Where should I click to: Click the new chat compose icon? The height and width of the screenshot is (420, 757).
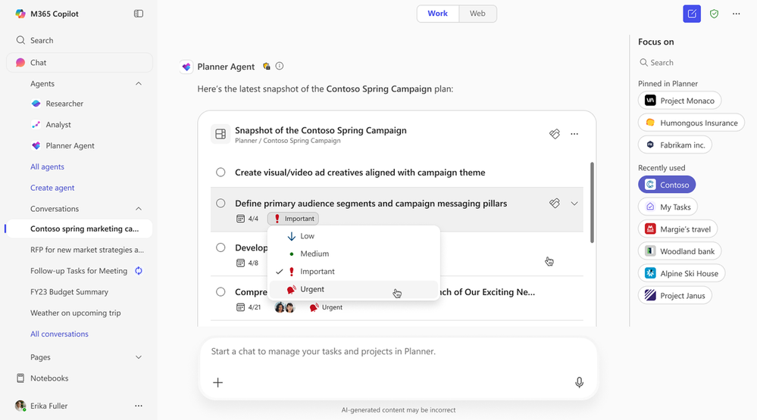[692, 14]
